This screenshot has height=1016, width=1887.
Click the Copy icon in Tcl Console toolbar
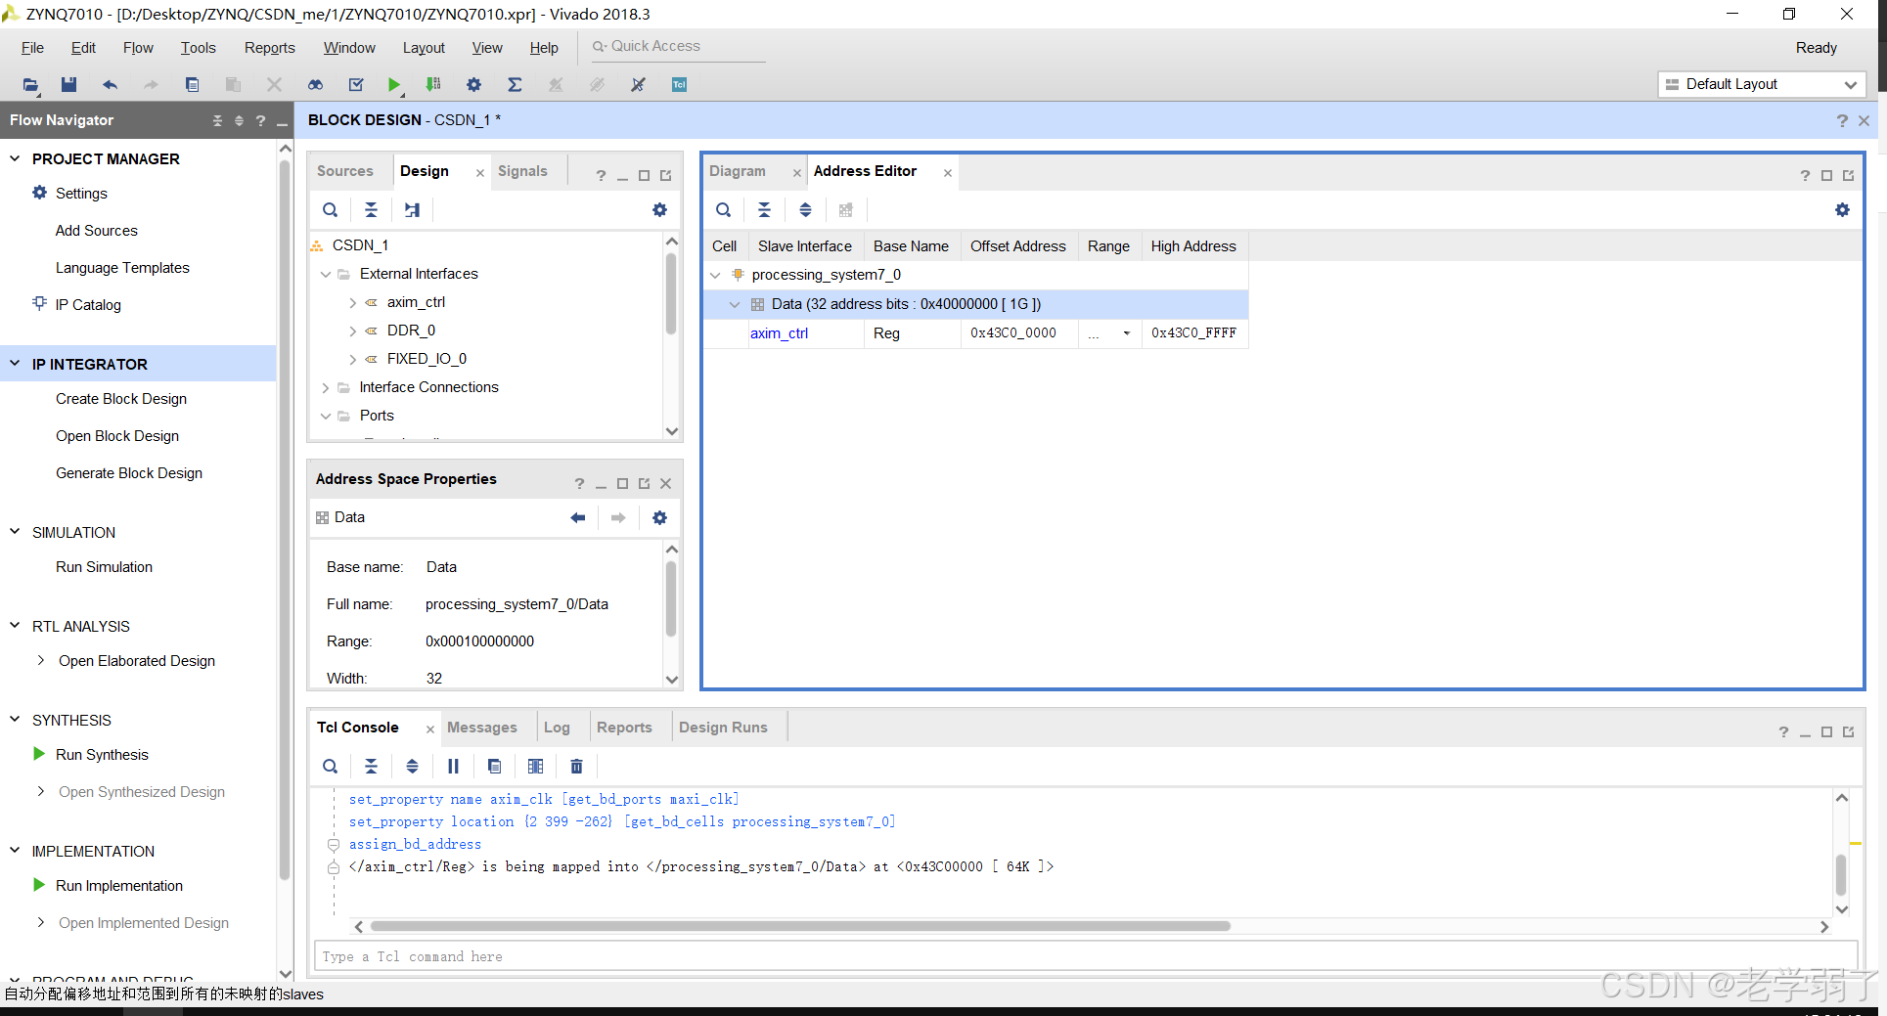coord(494,767)
